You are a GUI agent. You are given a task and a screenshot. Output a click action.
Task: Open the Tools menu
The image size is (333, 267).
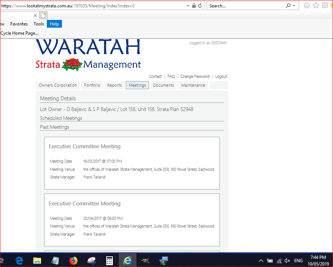pos(39,24)
